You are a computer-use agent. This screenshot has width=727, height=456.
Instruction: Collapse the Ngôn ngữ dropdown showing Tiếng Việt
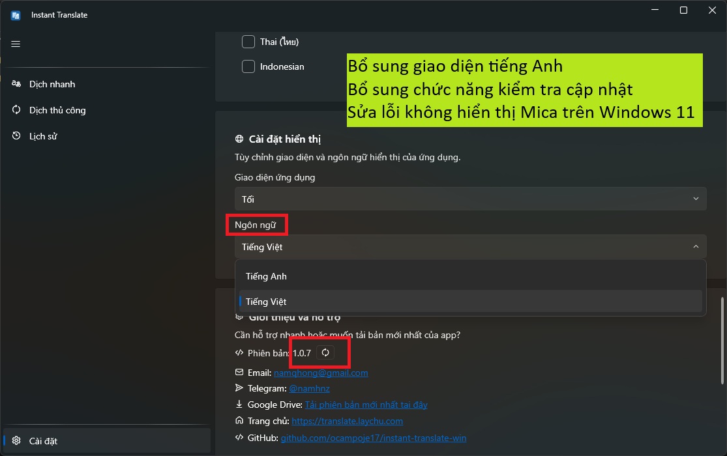click(471, 247)
